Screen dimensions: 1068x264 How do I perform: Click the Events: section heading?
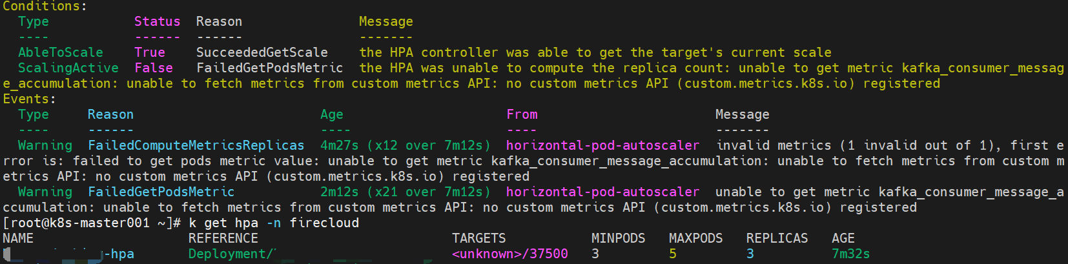[29, 99]
